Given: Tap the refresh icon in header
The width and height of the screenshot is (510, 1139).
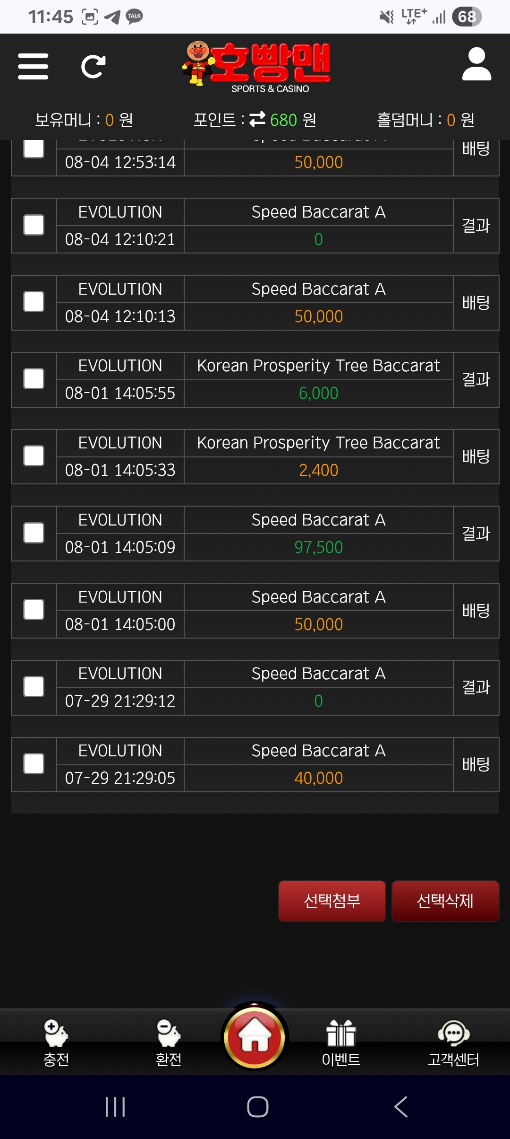Looking at the screenshot, I should point(93,66).
